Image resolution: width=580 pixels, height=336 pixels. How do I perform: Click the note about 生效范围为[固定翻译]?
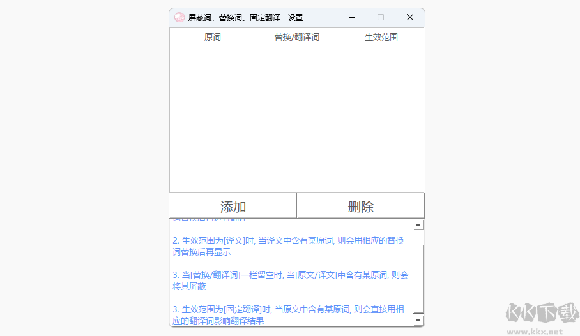point(288,315)
